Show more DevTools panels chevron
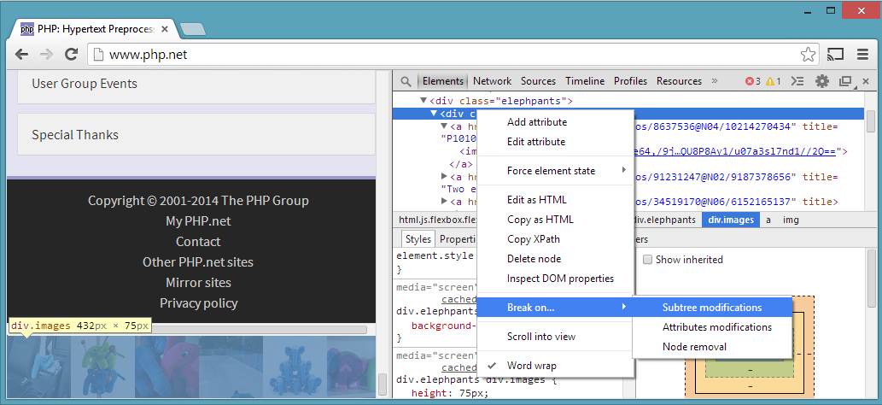Screen dimensions: 882x405 pos(715,80)
